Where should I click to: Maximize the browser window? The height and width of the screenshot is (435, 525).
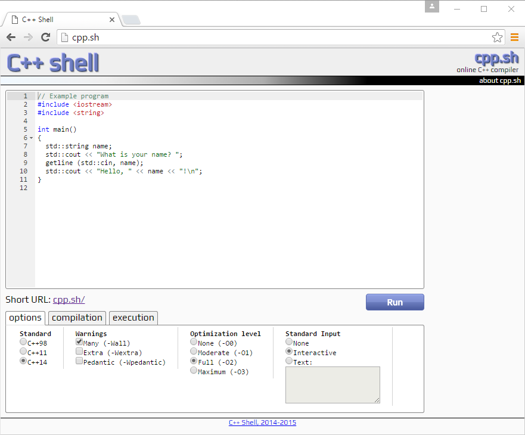coord(484,9)
